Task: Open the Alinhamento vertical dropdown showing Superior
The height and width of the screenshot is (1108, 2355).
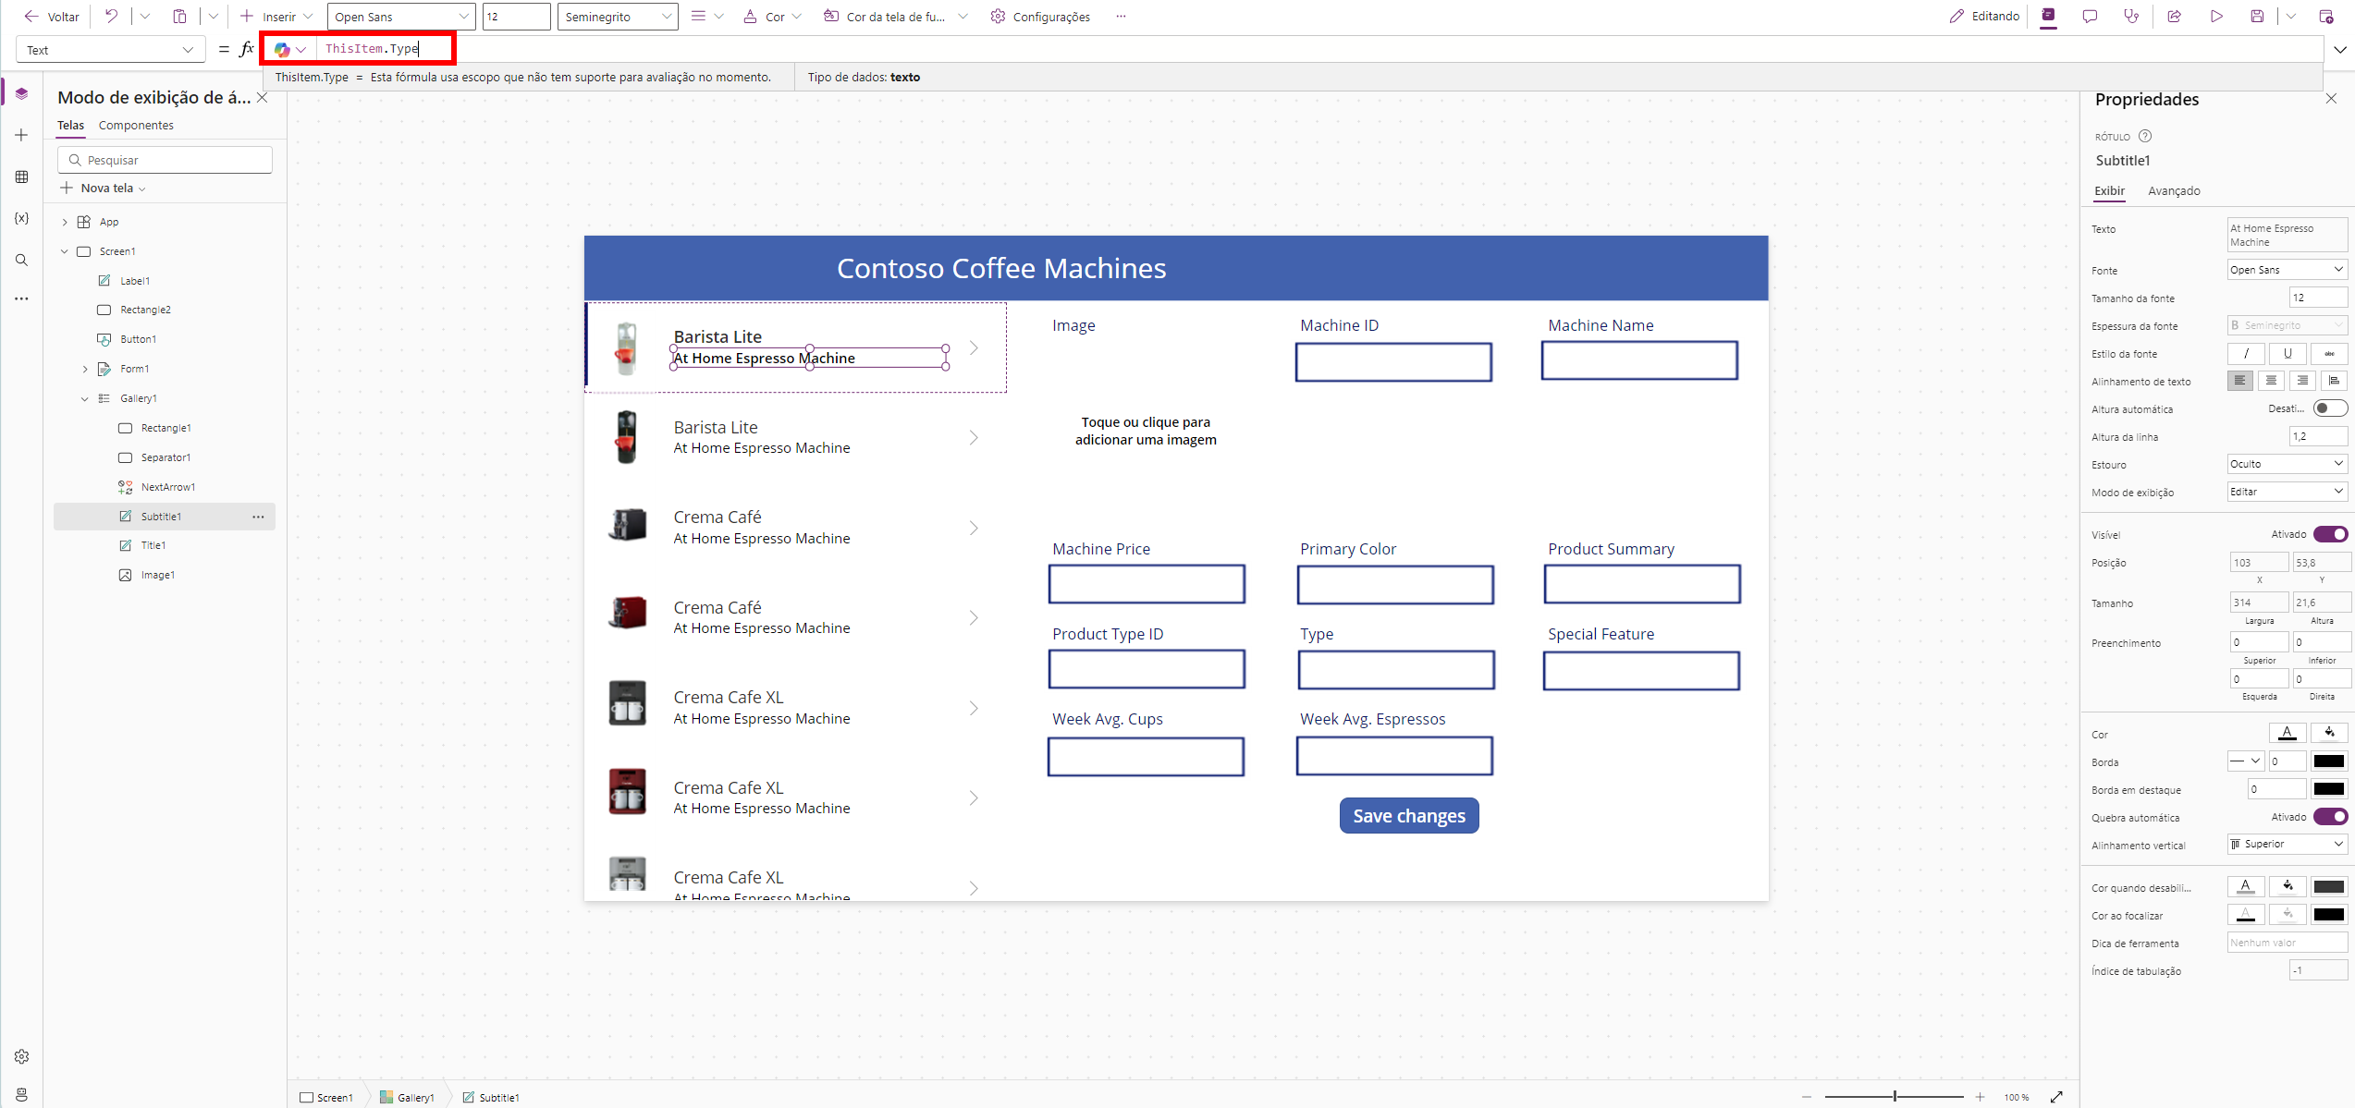Action: (x=2288, y=844)
